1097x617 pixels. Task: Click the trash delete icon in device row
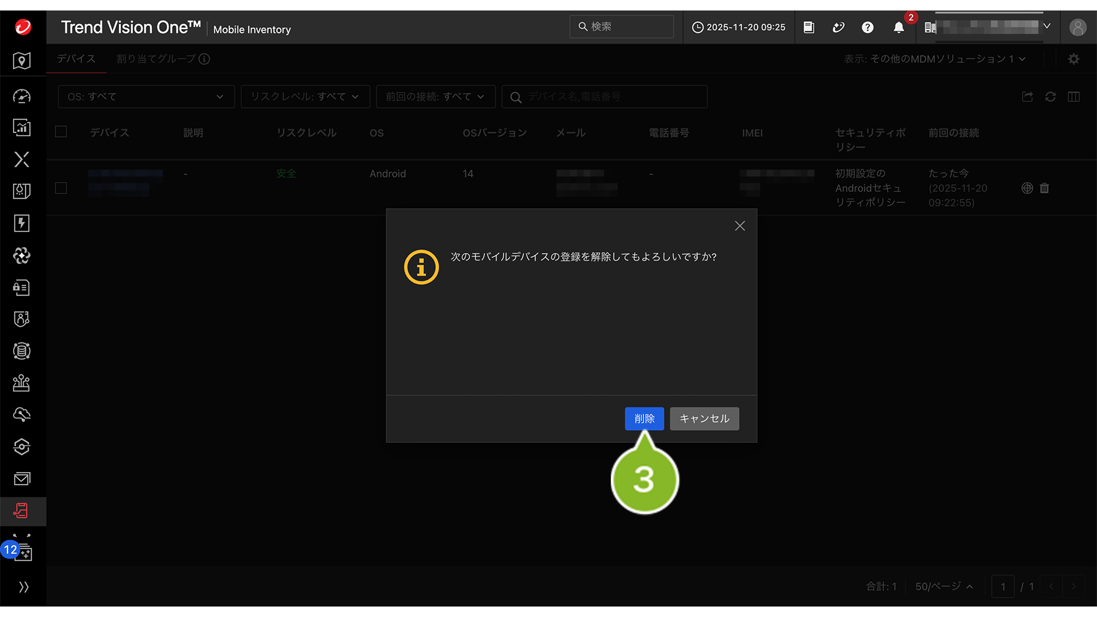(1045, 188)
